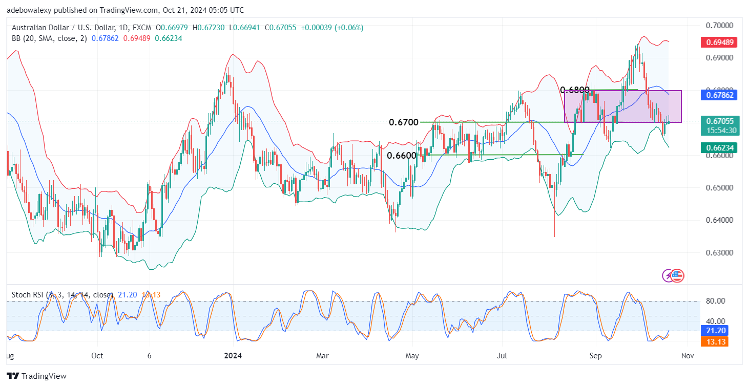Click the 0.63000 price axis label
The image size is (749, 387).
point(719,253)
